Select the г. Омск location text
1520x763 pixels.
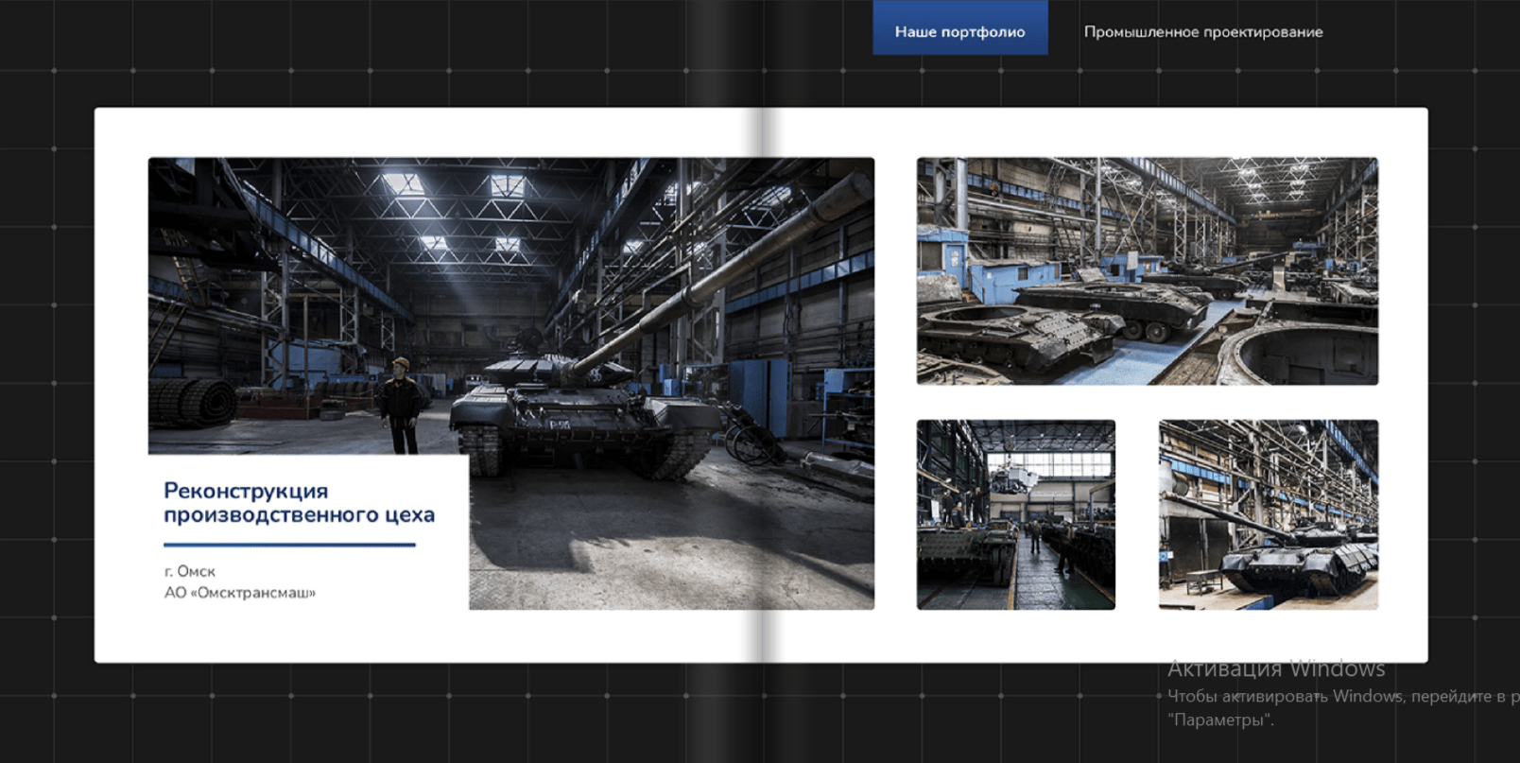190,571
